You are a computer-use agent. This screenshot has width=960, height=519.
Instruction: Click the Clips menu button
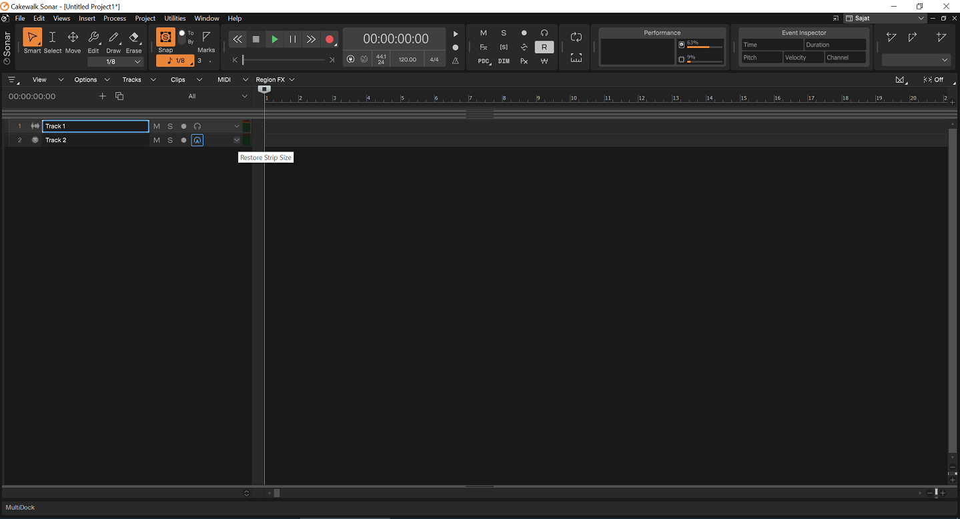[x=178, y=79]
